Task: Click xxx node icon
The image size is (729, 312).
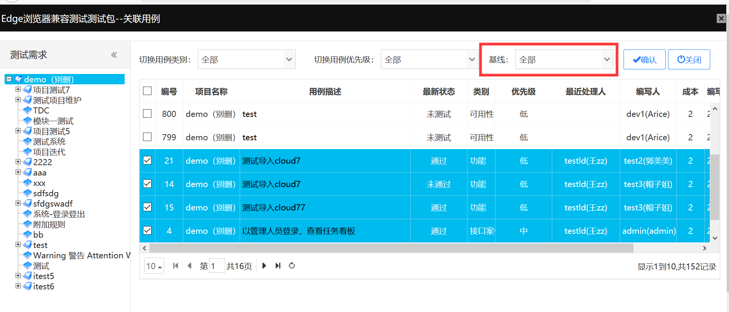Action: point(28,183)
